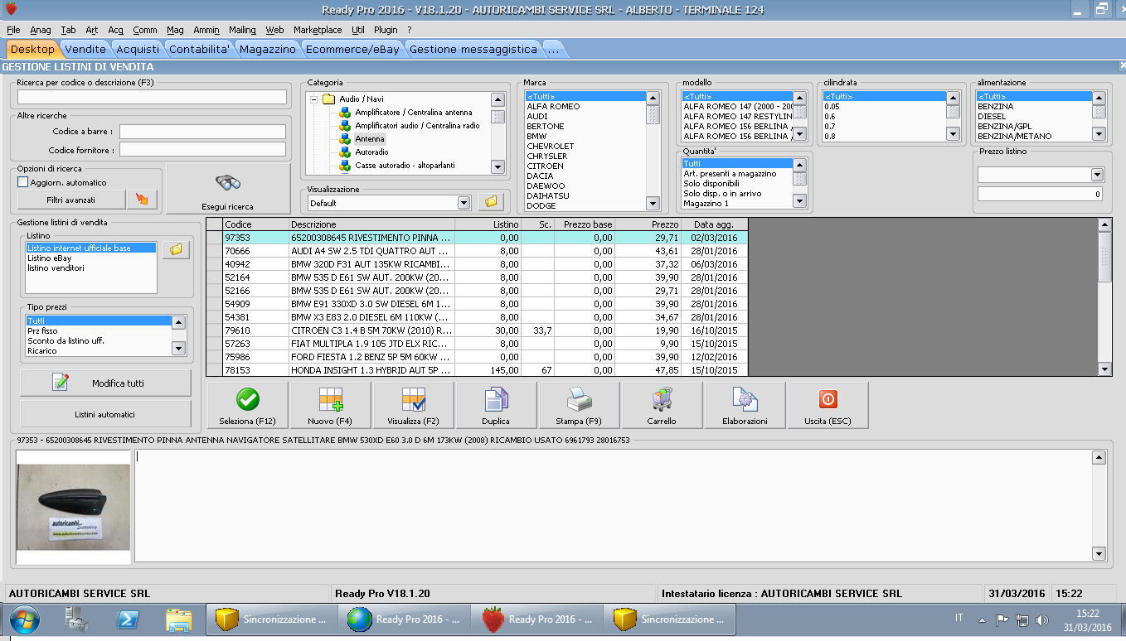This screenshot has height=641, width=1126.
Task: Click folder icon beside Listino list
Action: (x=176, y=249)
